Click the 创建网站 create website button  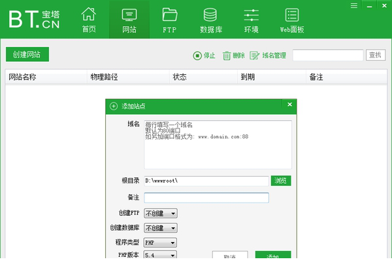(x=27, y=54)
